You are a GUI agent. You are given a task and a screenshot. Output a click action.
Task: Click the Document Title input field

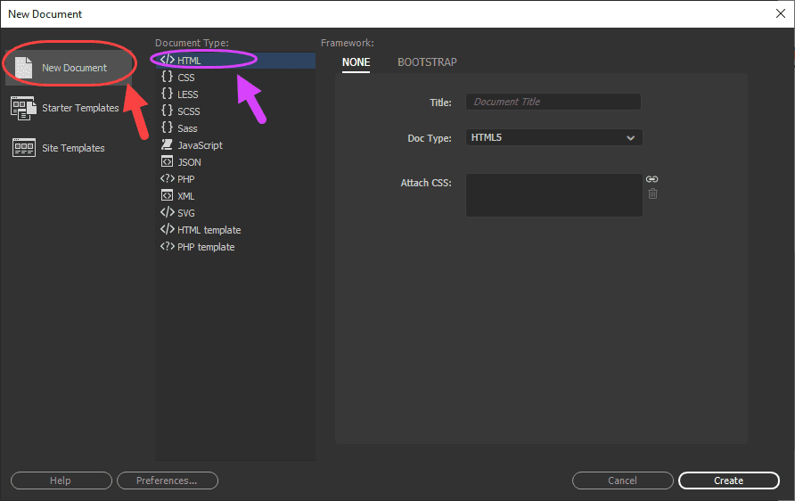(553, 102)
